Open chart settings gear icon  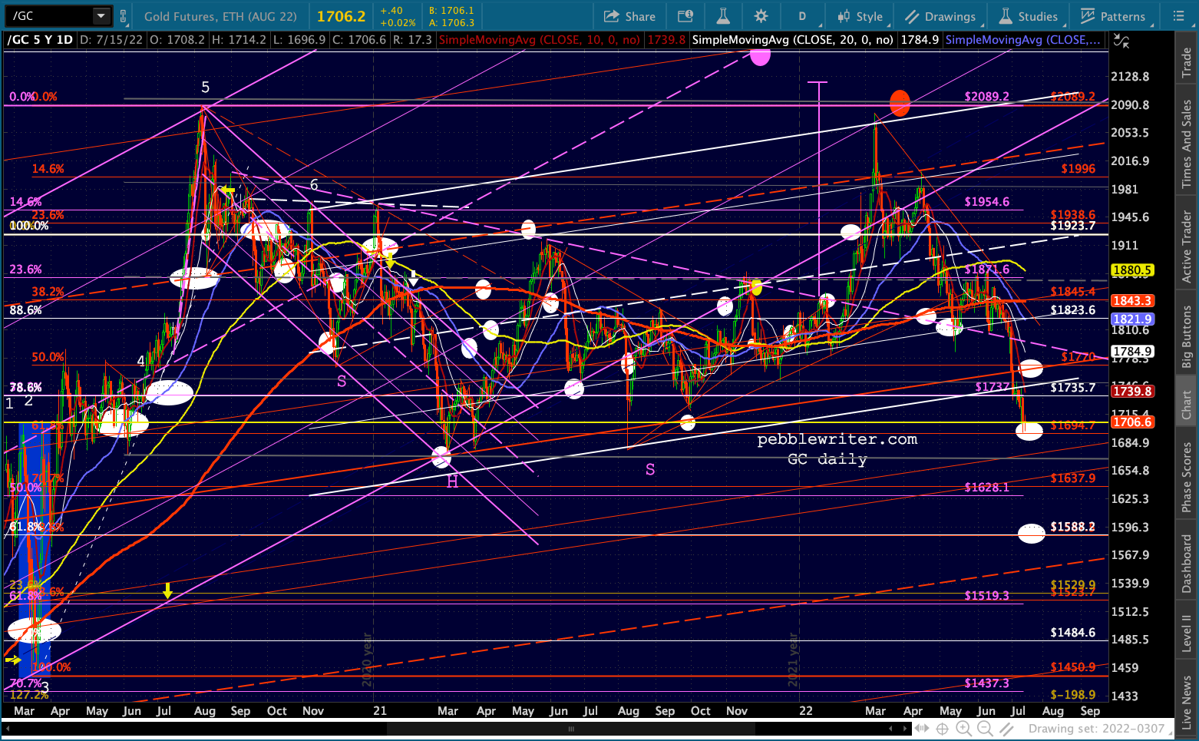coord(761,16)
